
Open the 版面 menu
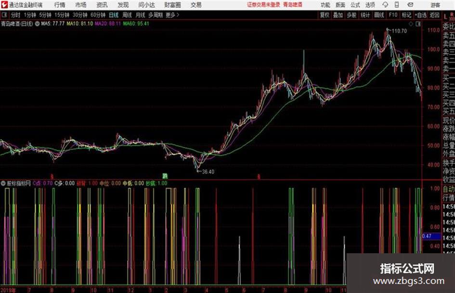pyautogui.click(x=340, y=5)
